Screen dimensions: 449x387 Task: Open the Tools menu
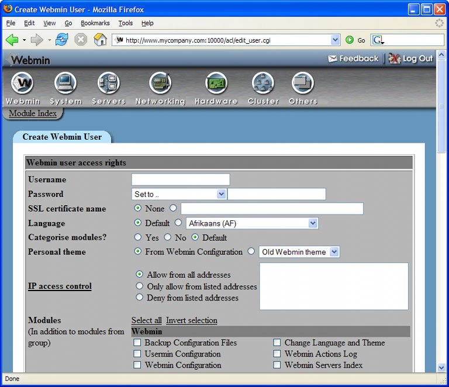coord(125,23)
